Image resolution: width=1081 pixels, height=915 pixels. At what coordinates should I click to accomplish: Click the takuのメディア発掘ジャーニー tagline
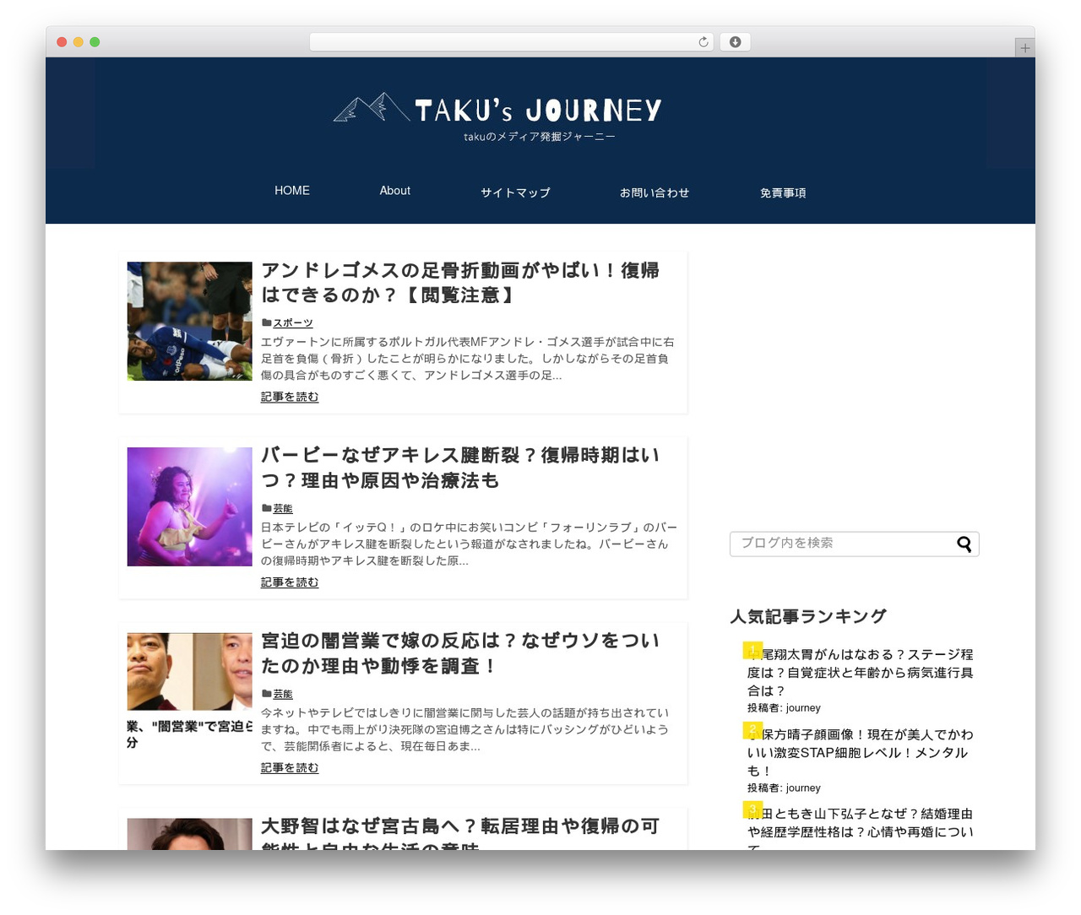tap(540, 137)
